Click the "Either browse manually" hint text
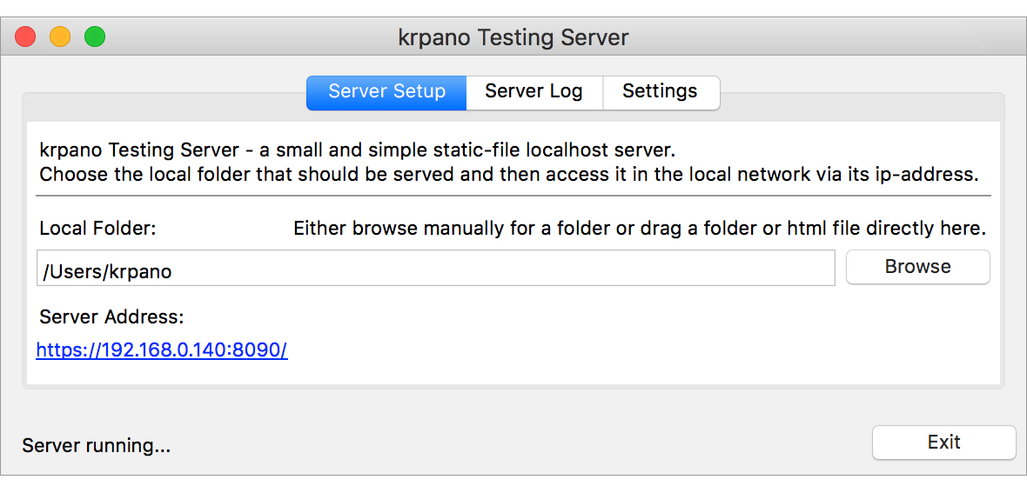The image size is (1027, 493). coord(639,229)
